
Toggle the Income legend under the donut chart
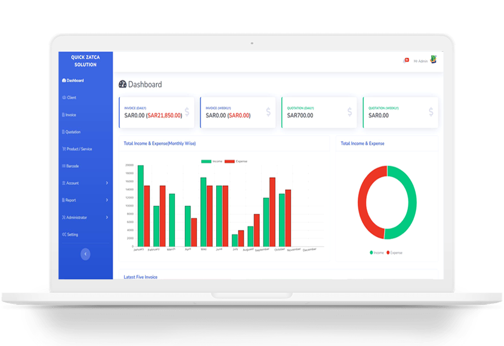(376, 253)
